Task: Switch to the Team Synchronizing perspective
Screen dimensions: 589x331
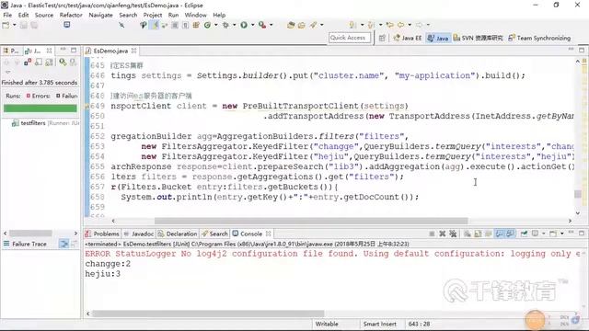Action: (x=539, y=38)
